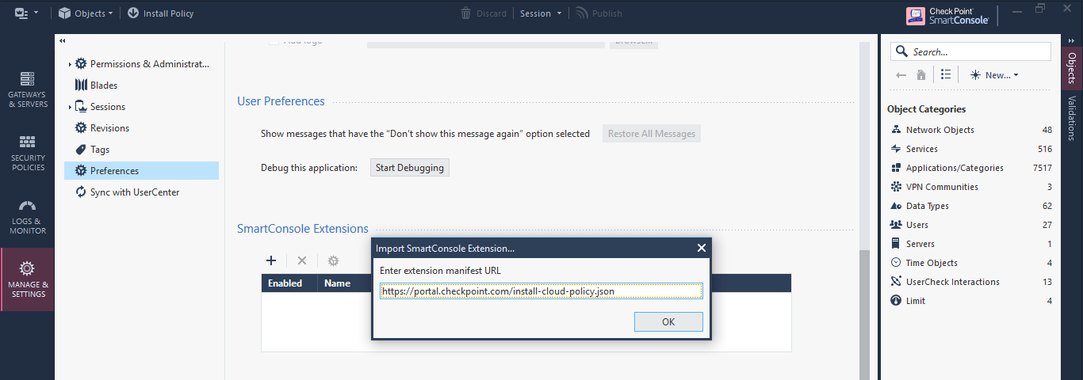The image size is (1083, 380).
Task: Click the Time Objects clock icon
Action: click(896, 263)
